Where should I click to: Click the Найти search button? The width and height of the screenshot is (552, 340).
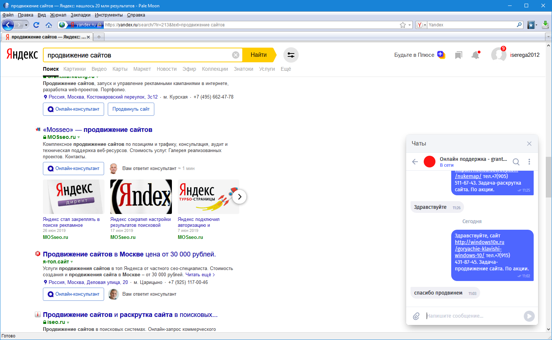click(x=259, y=55)
